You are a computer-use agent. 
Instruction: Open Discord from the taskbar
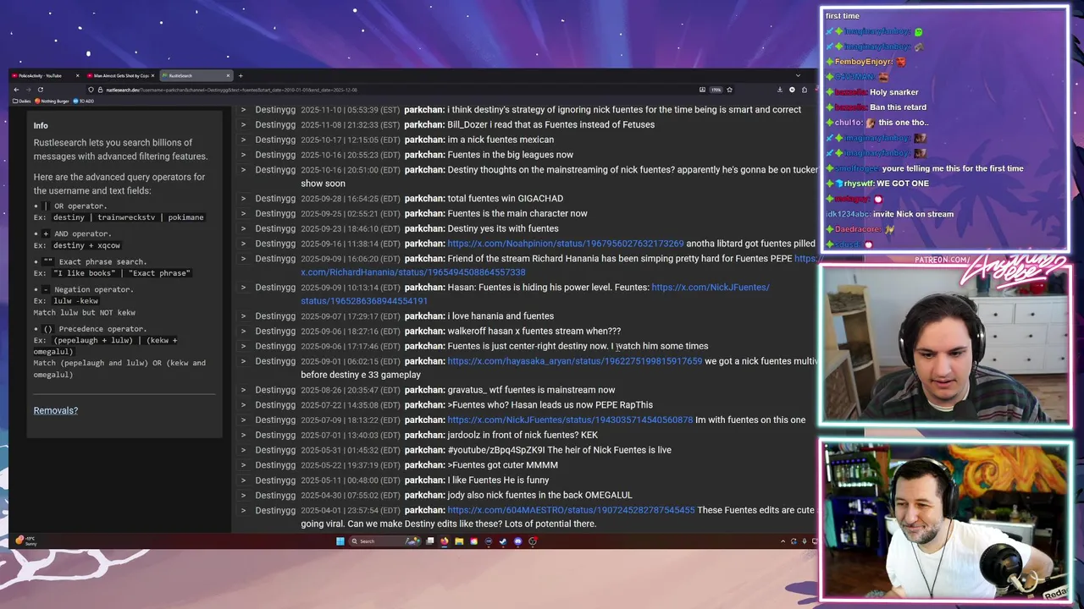pyautogui.click(x=517, y=541)
